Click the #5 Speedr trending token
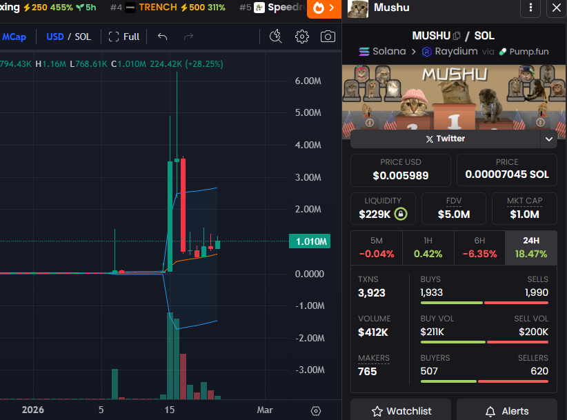Viewport: 567px width, 420px height. click(272, 7)
